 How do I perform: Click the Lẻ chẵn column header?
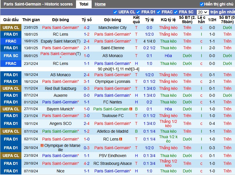pyautogui.click(x=201, y=20)
